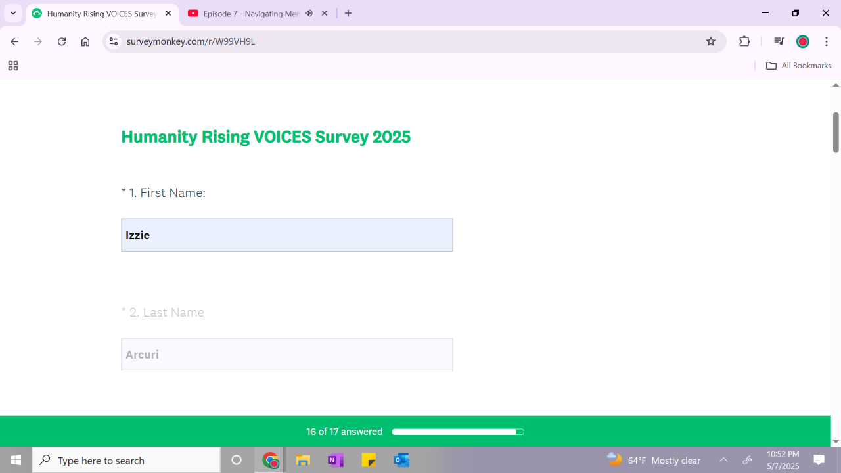Open a new browser tab

click(348, 13)
